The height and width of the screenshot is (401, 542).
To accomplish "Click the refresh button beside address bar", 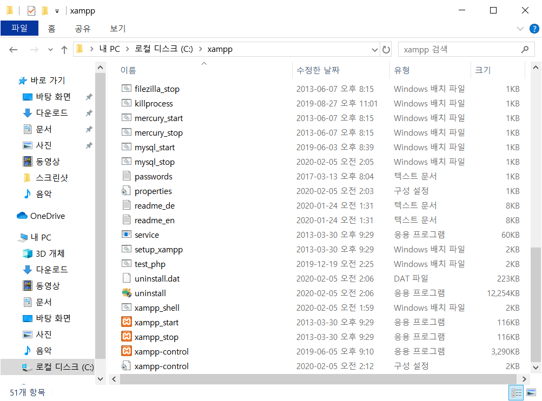I will (x=386, y=50).
